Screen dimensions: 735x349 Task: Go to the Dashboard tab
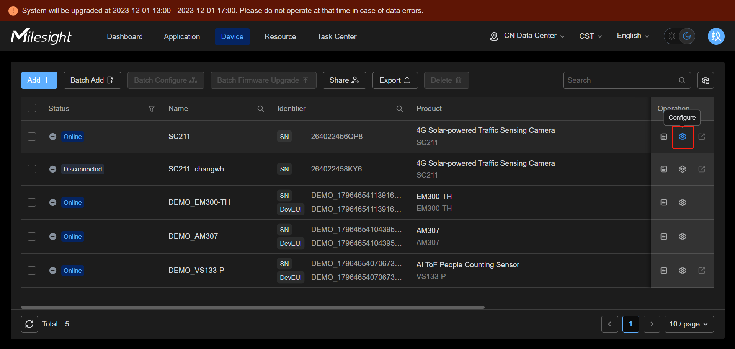tap(125, 37)
